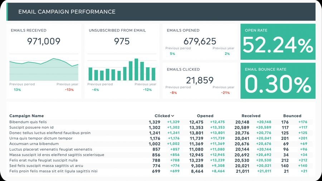Viewport: 322px width, 181px height.
Task: Click the 13% previous period under Emails Received
Action: pyautogui.click(x=17, y=90)
